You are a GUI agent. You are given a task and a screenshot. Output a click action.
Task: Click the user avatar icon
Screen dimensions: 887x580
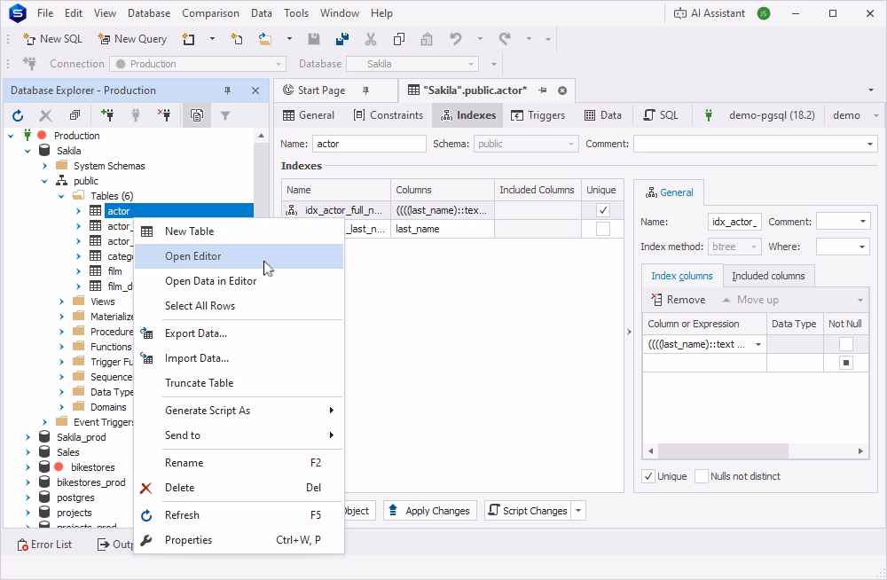coord(764,13)
